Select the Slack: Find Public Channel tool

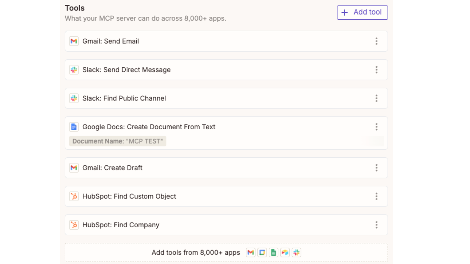pos(226,98)
